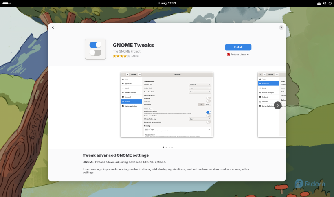Open the Activities overview in the top bar
The width and height of the screenshot is (334, 197).
pos(7,3)
